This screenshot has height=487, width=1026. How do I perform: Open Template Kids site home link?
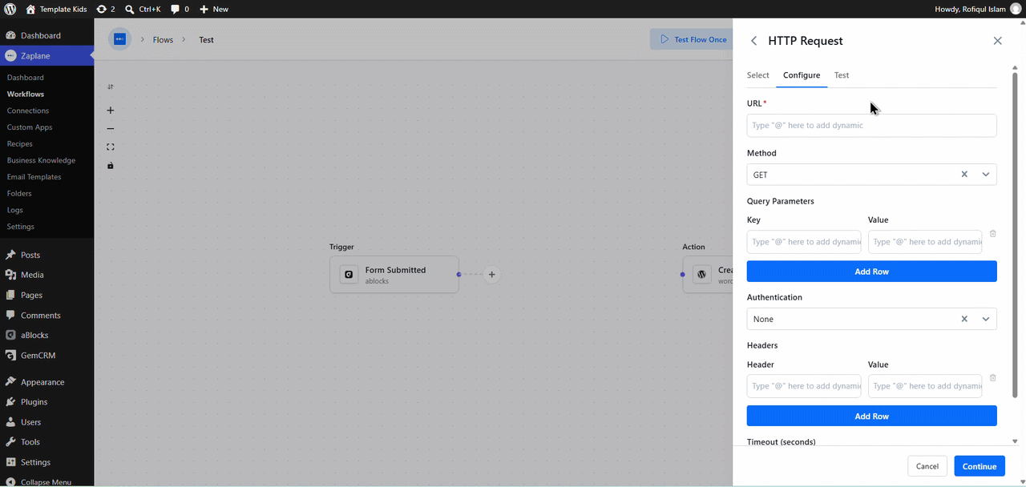(x=56, y=9)
